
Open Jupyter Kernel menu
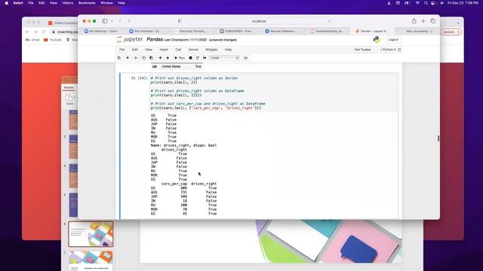click(193, 50)
